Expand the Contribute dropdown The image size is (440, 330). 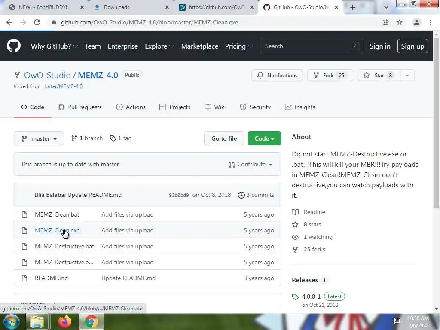point(251,165)
